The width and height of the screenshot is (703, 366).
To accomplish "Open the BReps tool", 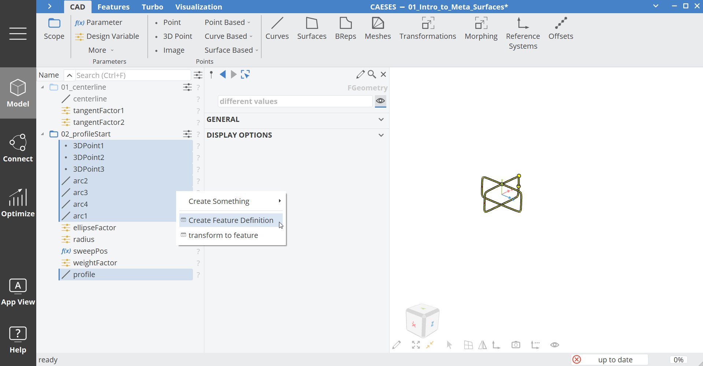I will [x=345, y=28].
